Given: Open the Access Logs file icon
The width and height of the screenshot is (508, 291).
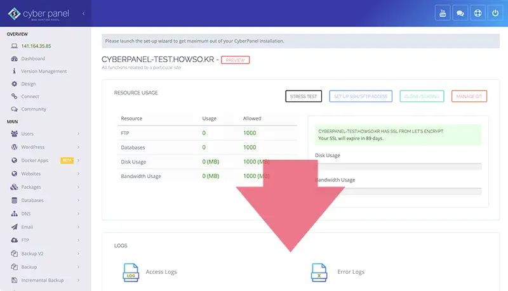Looking at the screenshot, I should (x=131, y=273).
